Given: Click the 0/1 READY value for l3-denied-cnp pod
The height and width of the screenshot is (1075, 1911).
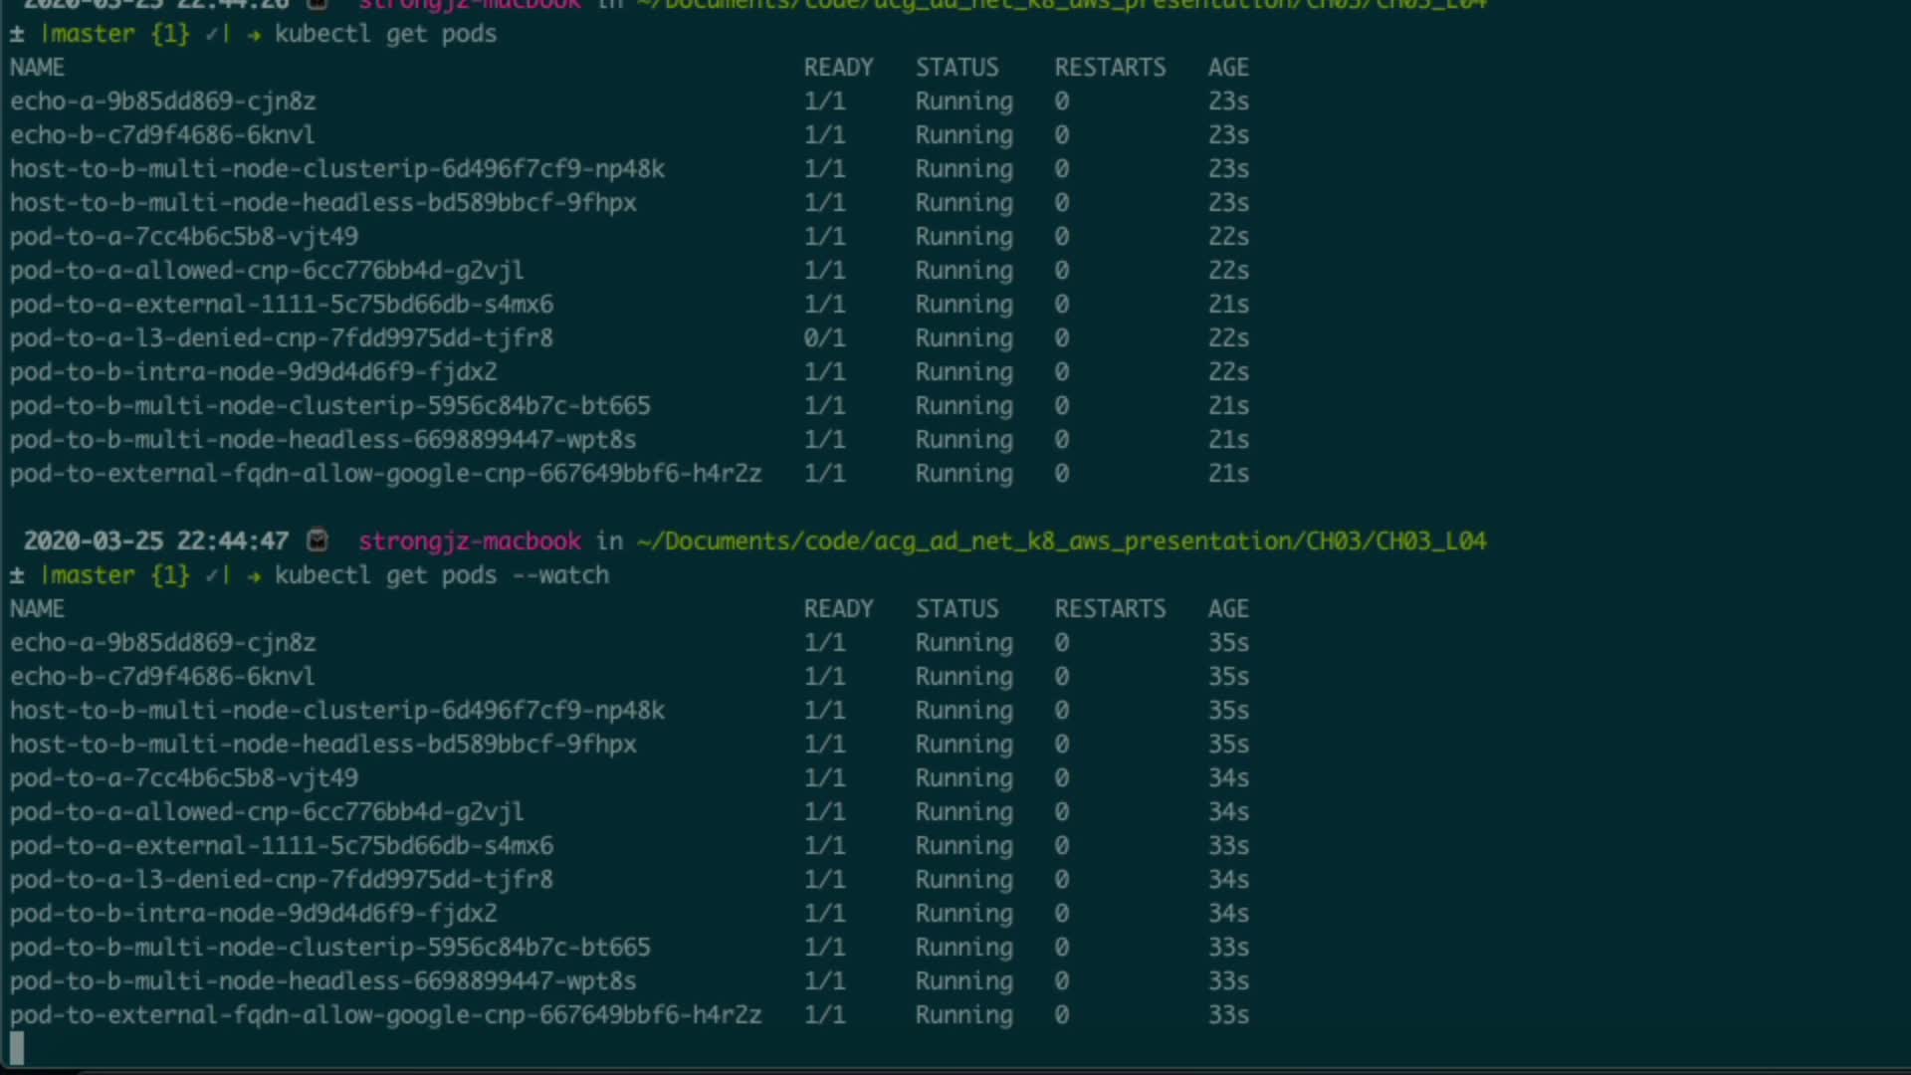Looking at the screenshot, I should [824, 338].
